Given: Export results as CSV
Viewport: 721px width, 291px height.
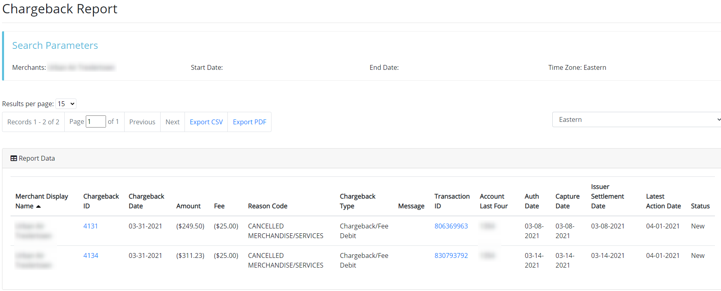Looking at the screenshot, I should [206, 122].
